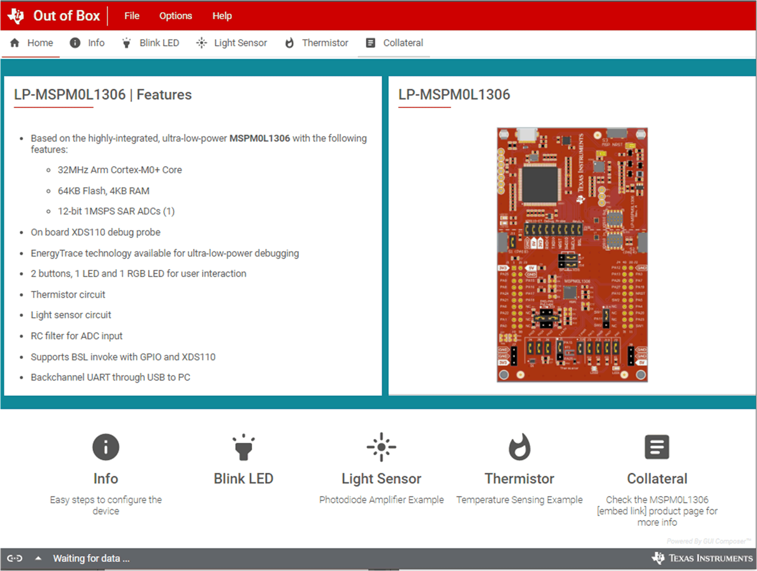Viewport: 757px width, 571px height.
Task: Click the large Blink LED flashlight icon
Action: click(x=243, y=447)
